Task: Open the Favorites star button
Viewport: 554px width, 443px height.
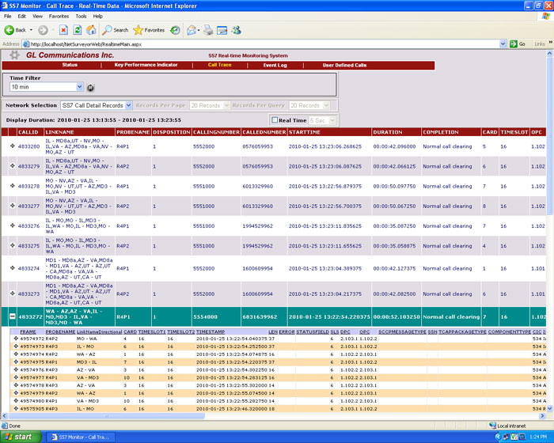Action: (149, 30)
